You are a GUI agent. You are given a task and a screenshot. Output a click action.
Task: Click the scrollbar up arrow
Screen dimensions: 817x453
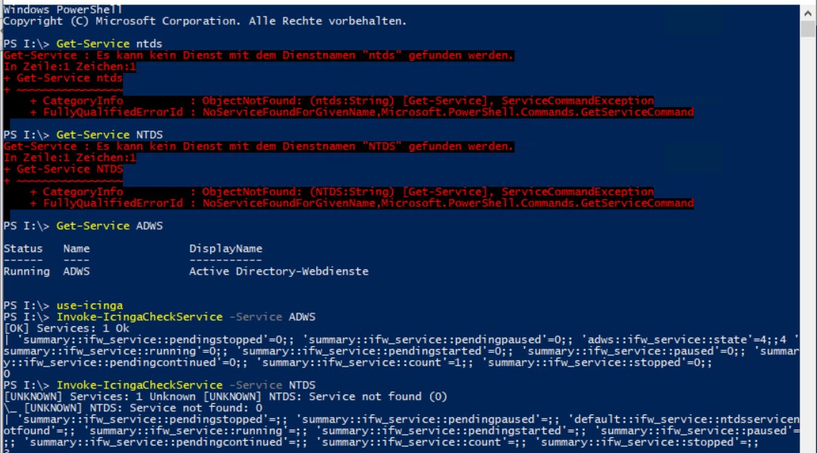coord(808,14)
